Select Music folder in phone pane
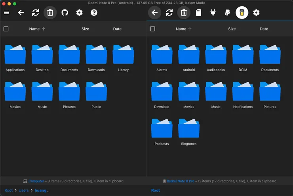Viewport: 293px width, 196px height. click(x=216, y=95)
